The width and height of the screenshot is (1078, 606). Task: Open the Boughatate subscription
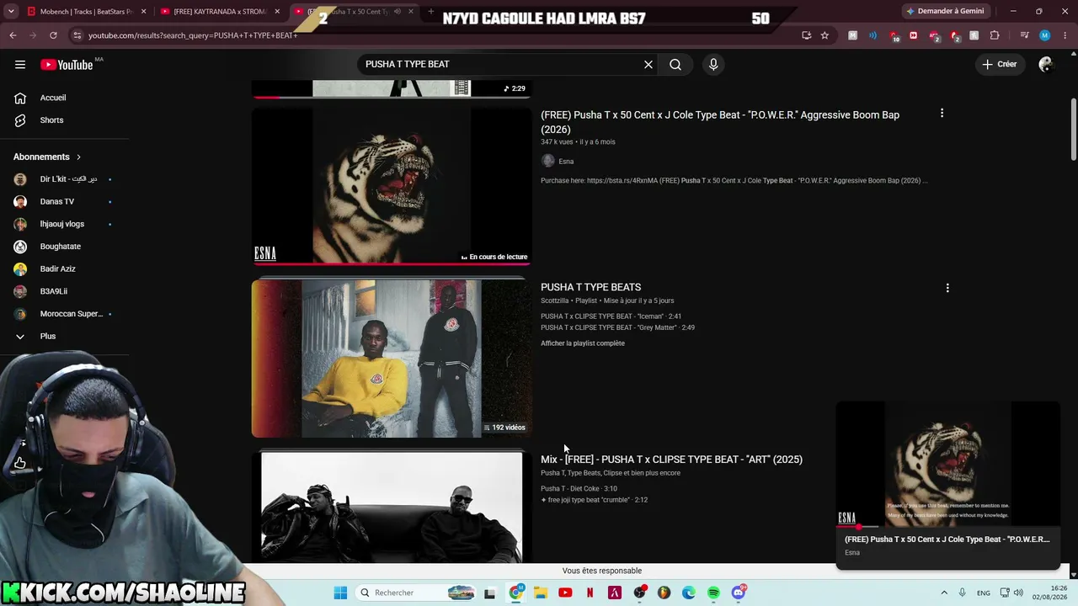tap(65, 247)
